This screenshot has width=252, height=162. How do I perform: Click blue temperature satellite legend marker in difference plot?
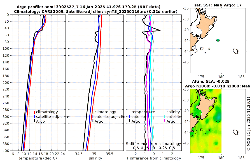130,116
